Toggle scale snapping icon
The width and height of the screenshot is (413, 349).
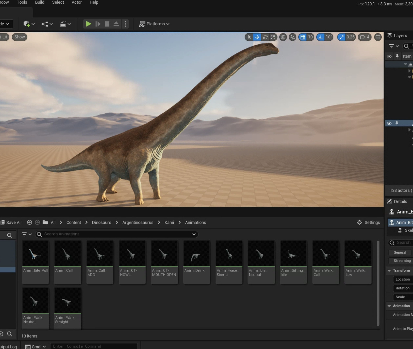341,37
